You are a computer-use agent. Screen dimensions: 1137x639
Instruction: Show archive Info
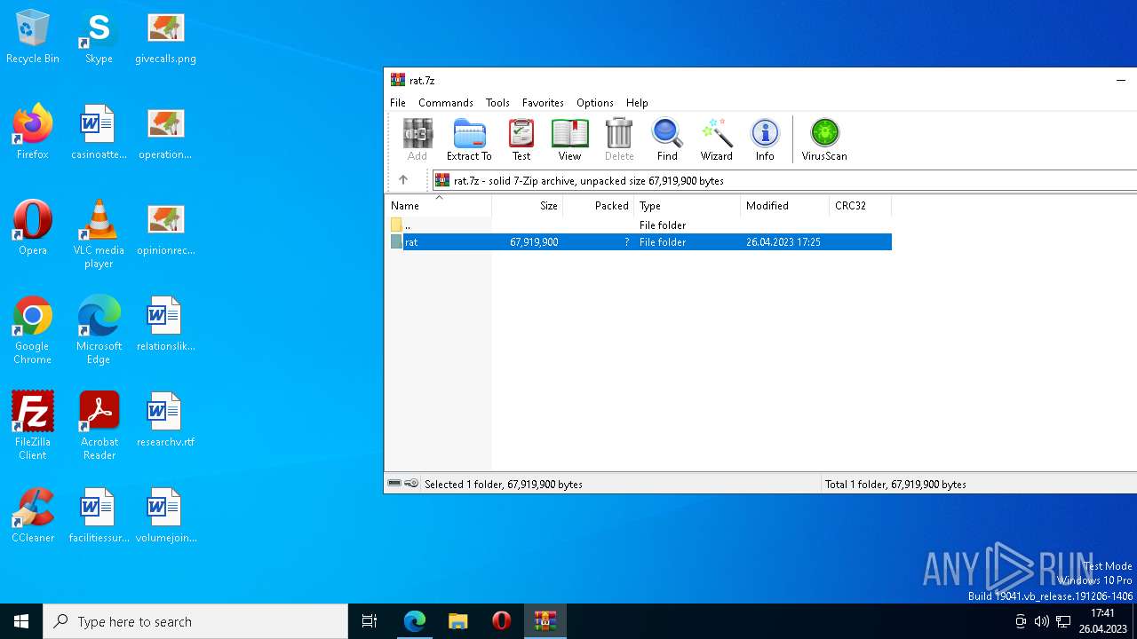[765, 140]
